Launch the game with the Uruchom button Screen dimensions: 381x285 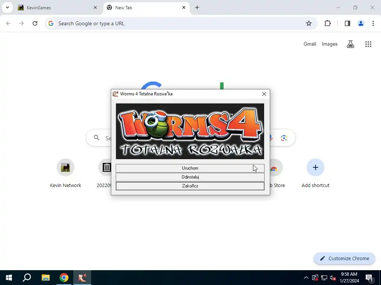tap(190, 168)
